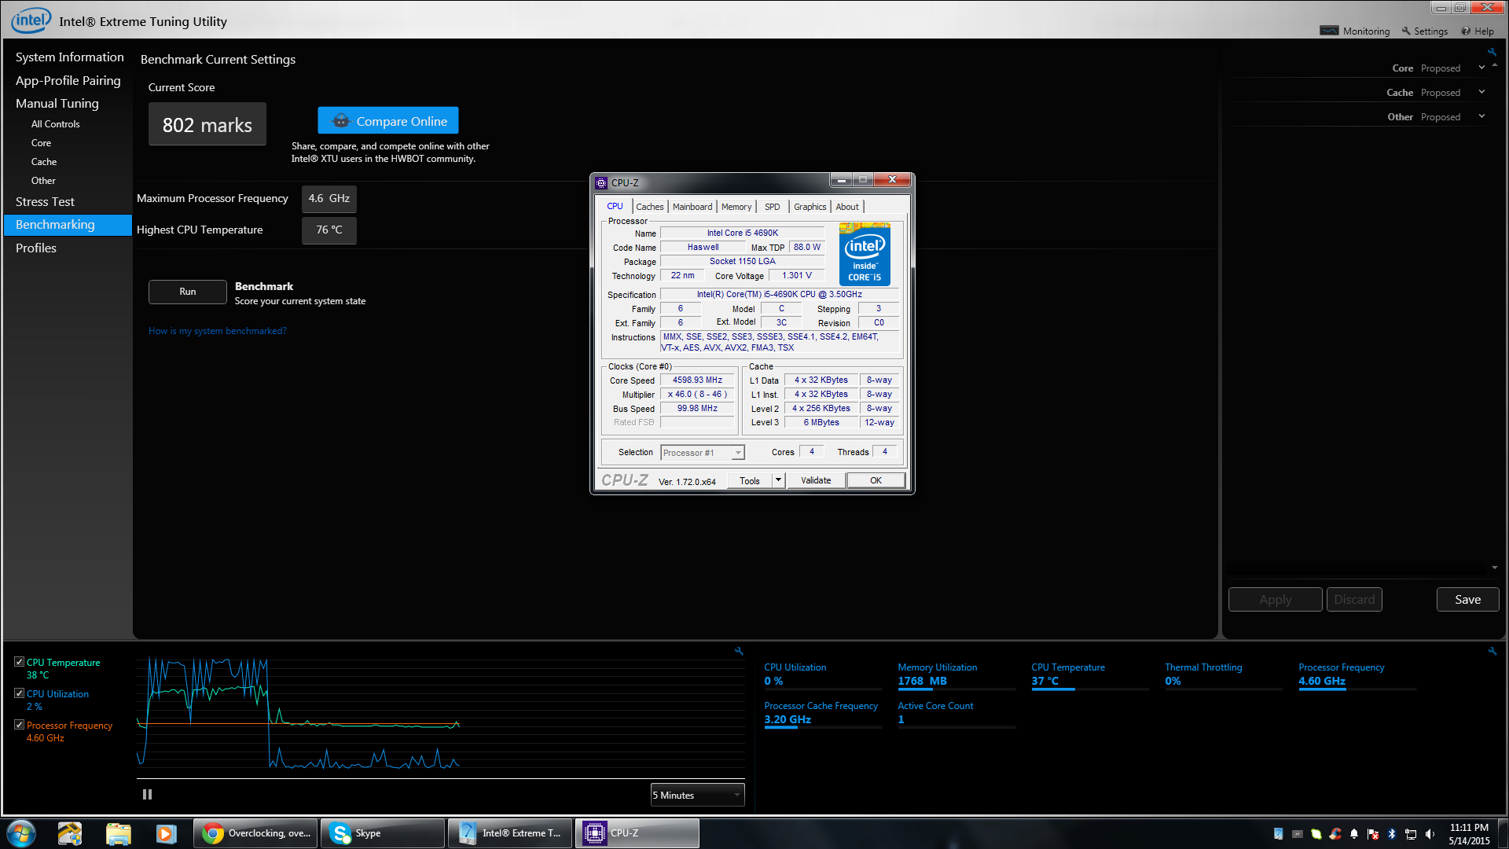Select All Controls under Manual Tuning
The height and width of the screenshot is (849, 1509).
pos(55,124)
